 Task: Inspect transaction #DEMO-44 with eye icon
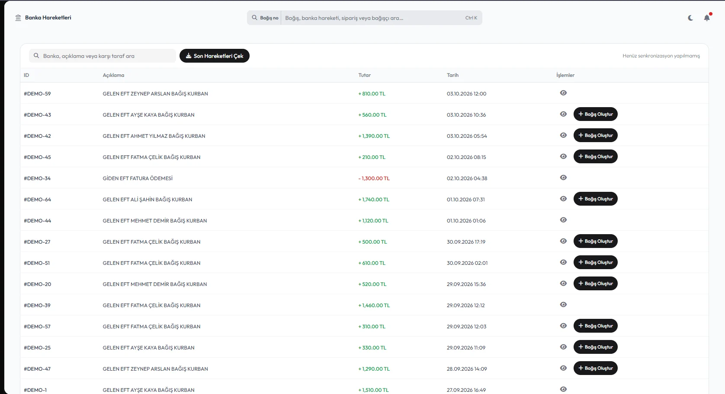pos(563,220)
